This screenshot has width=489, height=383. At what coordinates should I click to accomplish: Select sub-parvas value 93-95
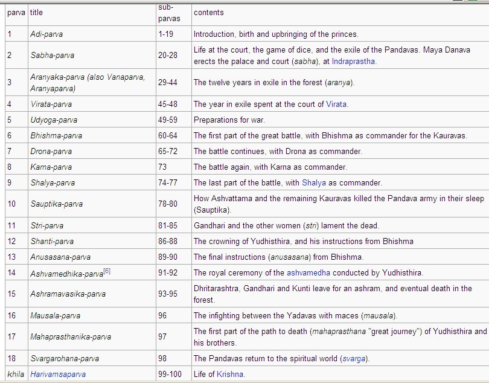pos(167,294)
